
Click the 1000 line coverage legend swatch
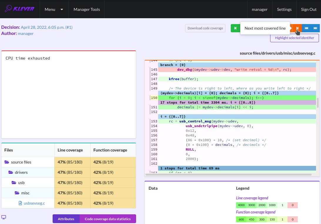272,205
